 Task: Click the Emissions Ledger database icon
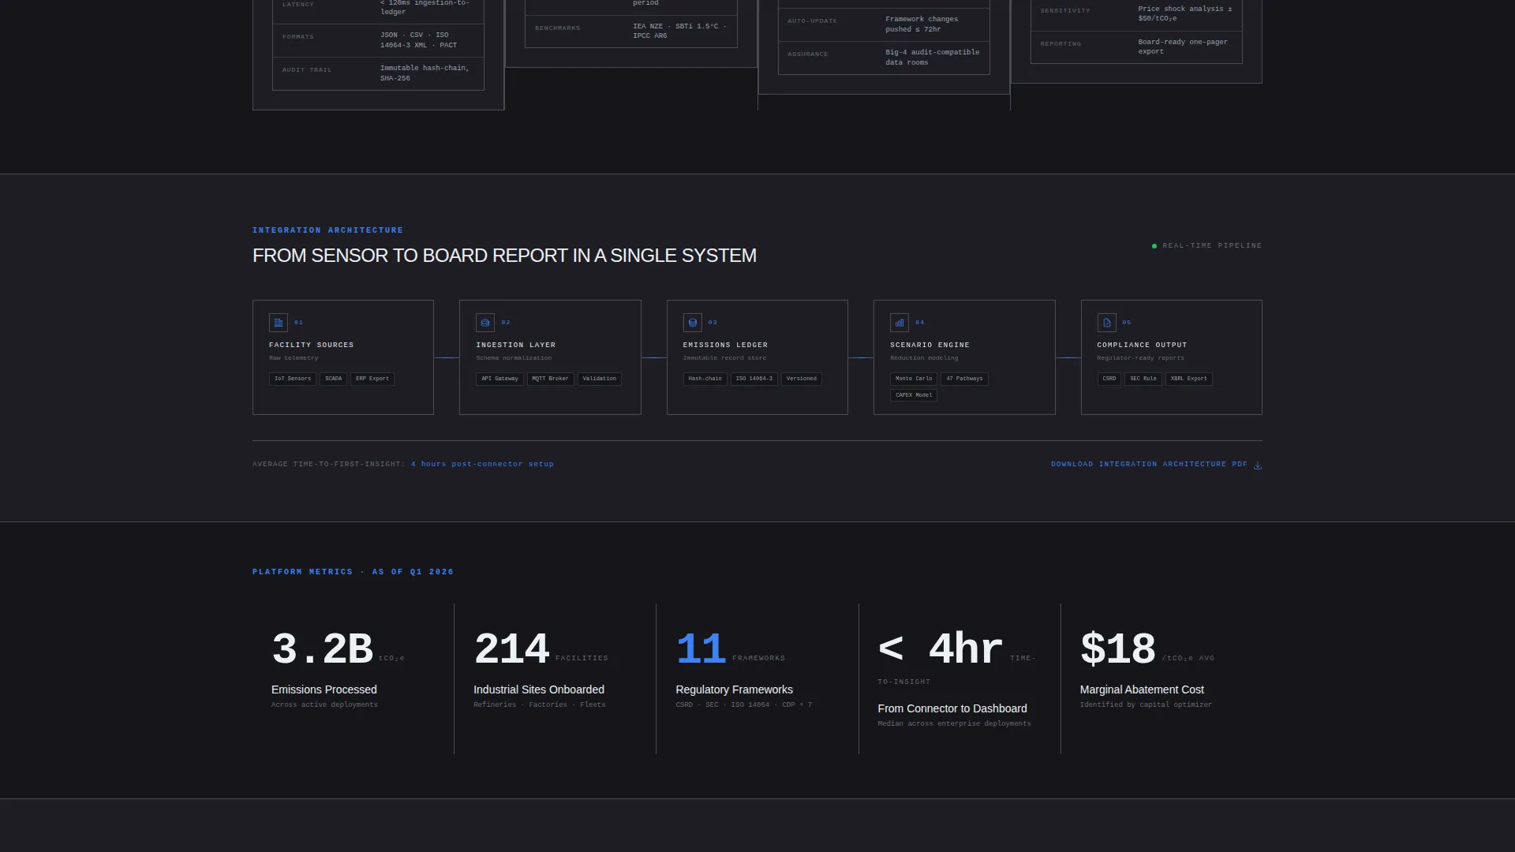pos(692,323)
